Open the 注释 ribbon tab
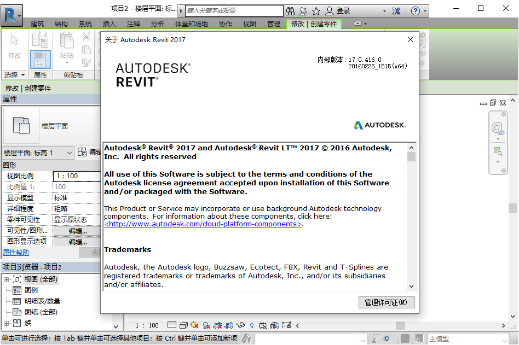The height and width of the screenshot is (345, 519). pyautogui.click(x=134, y=24)
